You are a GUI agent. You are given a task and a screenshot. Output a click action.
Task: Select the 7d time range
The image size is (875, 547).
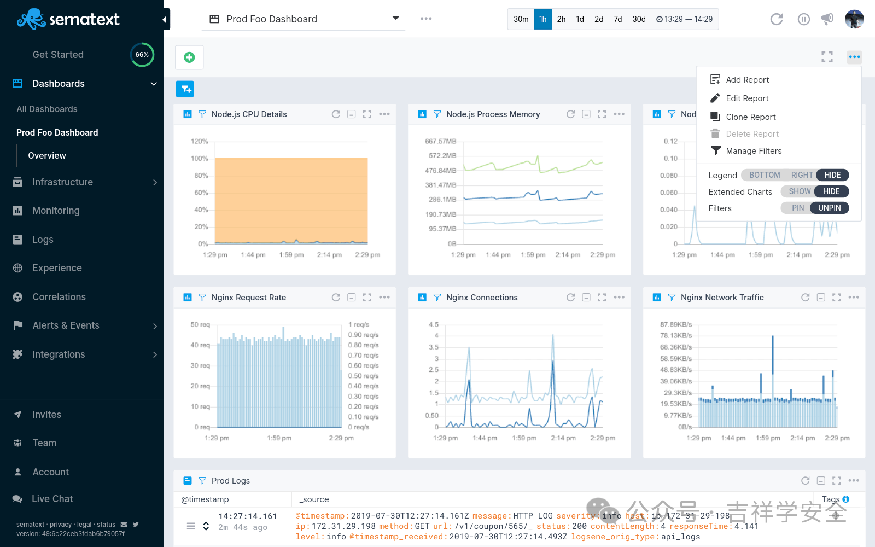click(617, 19)
